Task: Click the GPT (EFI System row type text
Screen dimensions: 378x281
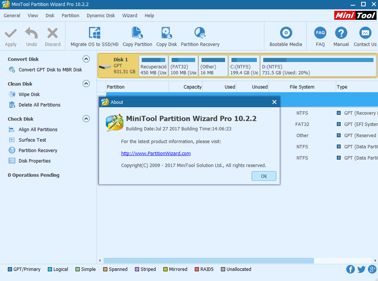Action: pyautogui.click(x=361, y=124)
